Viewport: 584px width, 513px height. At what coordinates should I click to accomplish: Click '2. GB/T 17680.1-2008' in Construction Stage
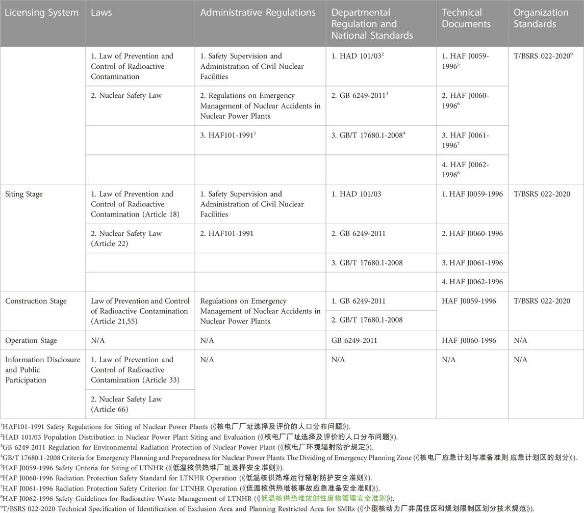367,320
